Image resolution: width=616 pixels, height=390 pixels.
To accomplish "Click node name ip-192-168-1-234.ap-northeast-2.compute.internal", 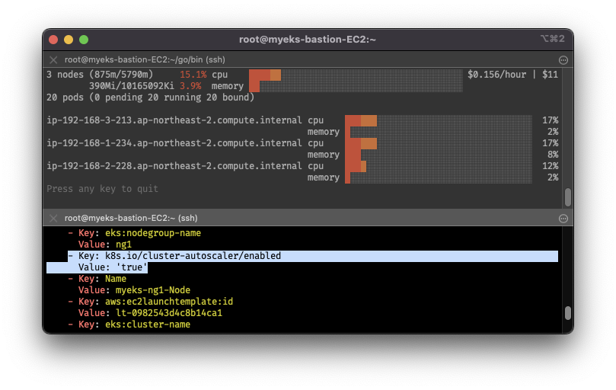I will (x=174, y=143).
